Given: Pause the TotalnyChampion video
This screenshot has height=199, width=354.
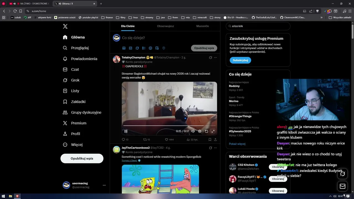Looking at the screenshot, I should [126, 131].
